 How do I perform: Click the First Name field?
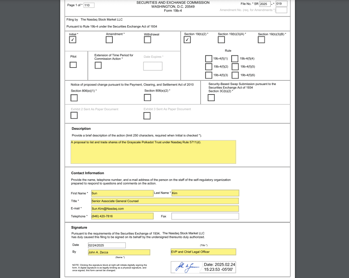point(122,193)
